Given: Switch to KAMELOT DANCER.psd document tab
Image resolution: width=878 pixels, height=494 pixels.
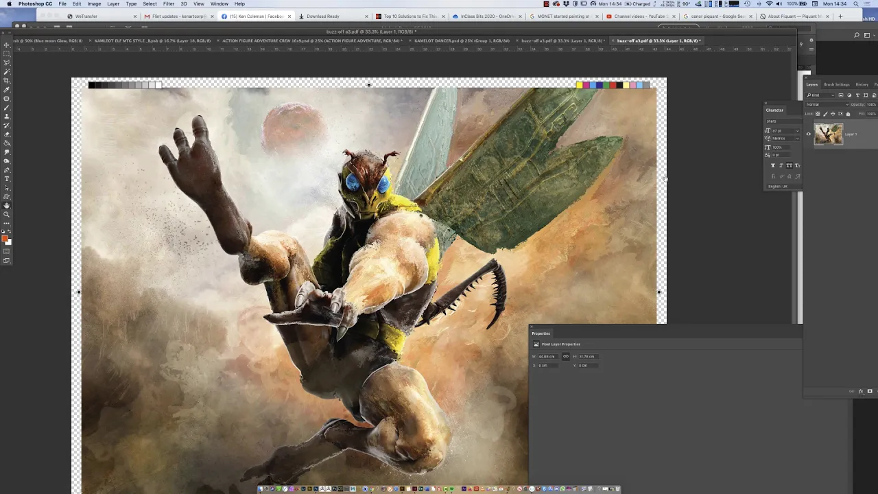Looking at the screenshot, I should 462,40.
